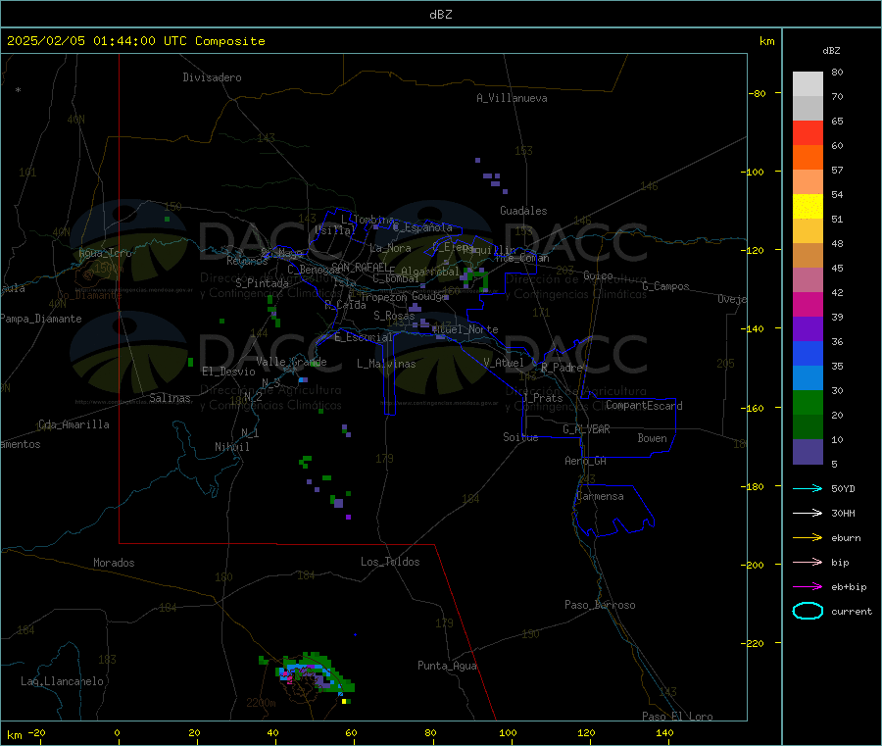Click the magenta eb+bip arrow in legend
Image resolution: width=882 pixels, height=746 pixels.
[x=808, y=587]
